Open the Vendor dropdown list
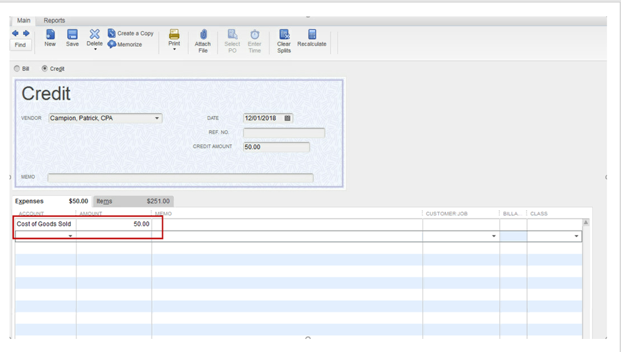The width and height of the screenshot is (621, 352). (157, 118)
